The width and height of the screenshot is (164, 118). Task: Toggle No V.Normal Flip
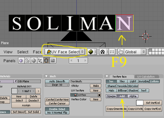[x=57, y=113]
